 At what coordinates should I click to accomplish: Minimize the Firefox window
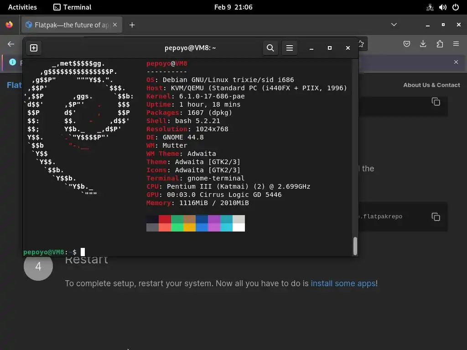tap(428, 25)
